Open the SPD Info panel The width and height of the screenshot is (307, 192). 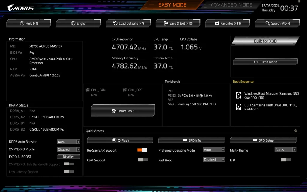(191, 140)
